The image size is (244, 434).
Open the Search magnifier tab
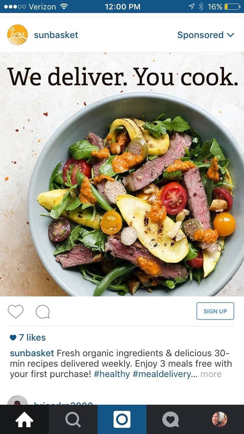pyautogui.click(x=73, y=419)
